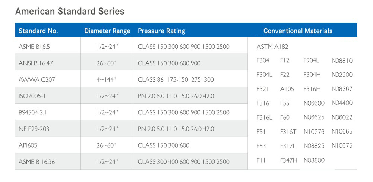Click the Conventional Materials header
This screenshot has width=373, height=182.
click(298, 31)
